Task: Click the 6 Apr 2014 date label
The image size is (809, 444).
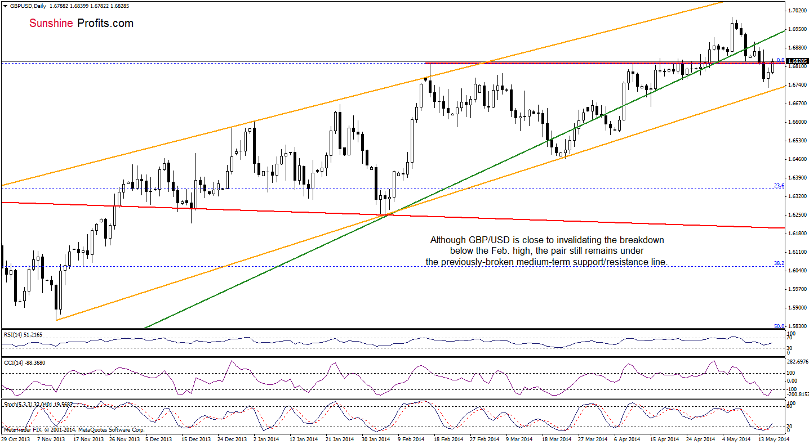Action: click(x=628, y=438)
